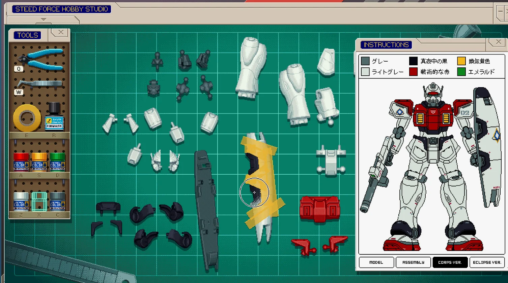Pick the left white helmet half
508x283 pixels.
click(157, 161)
